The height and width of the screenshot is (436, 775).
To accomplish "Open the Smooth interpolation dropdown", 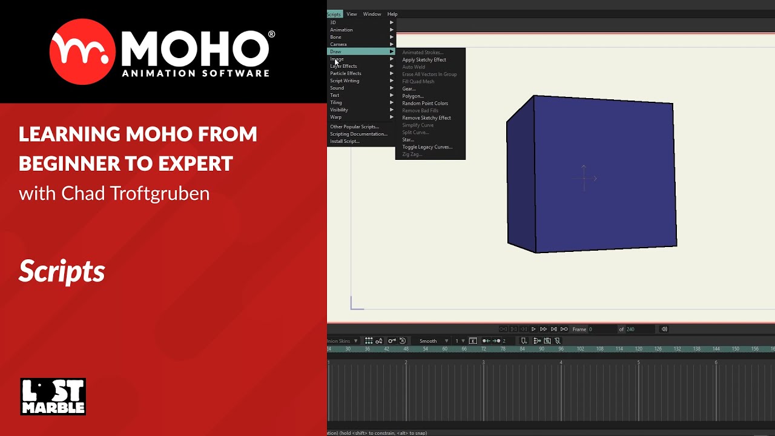I will [433, 341].
